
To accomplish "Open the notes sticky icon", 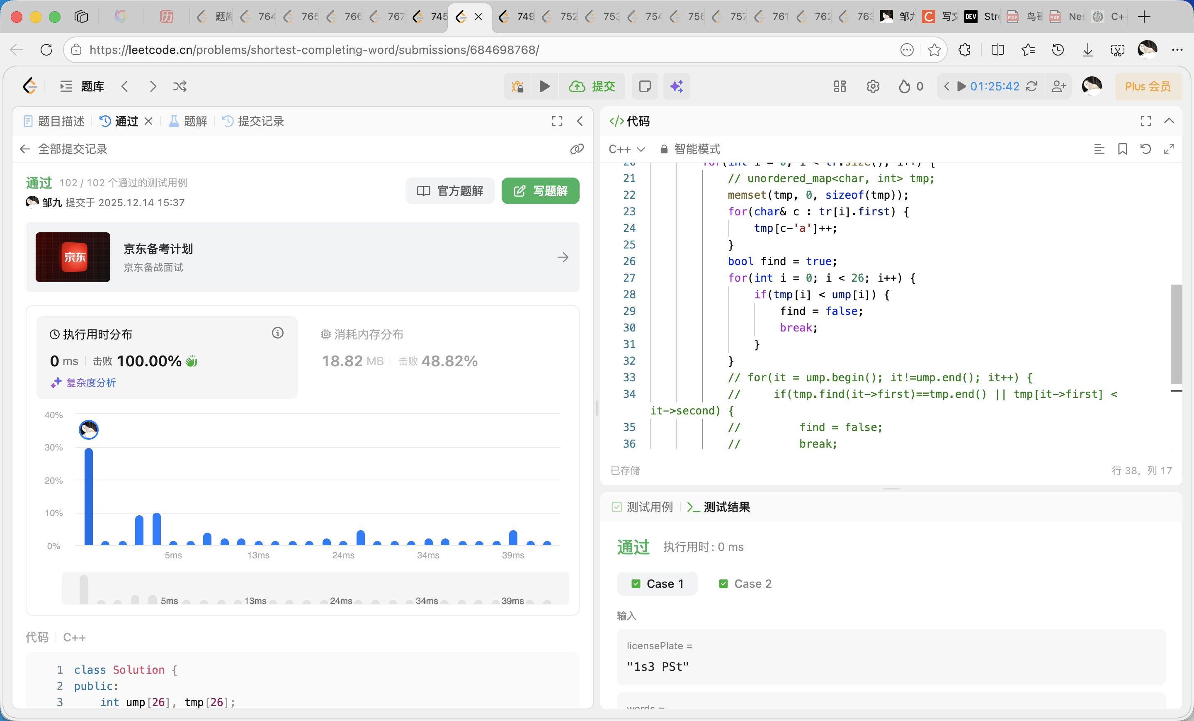I will click(645, 86).
